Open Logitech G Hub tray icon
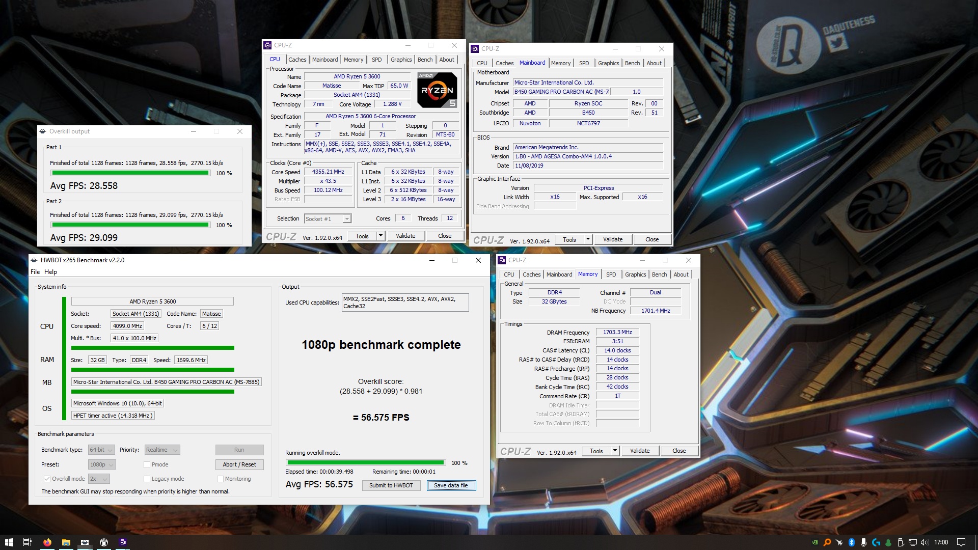The width and height of the screenshot is (978, 550). click(876, 542)
